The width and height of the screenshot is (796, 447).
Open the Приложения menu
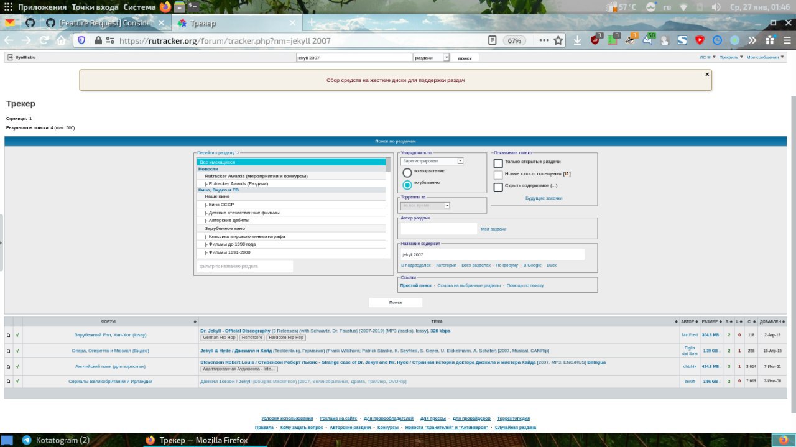point(42,7)
